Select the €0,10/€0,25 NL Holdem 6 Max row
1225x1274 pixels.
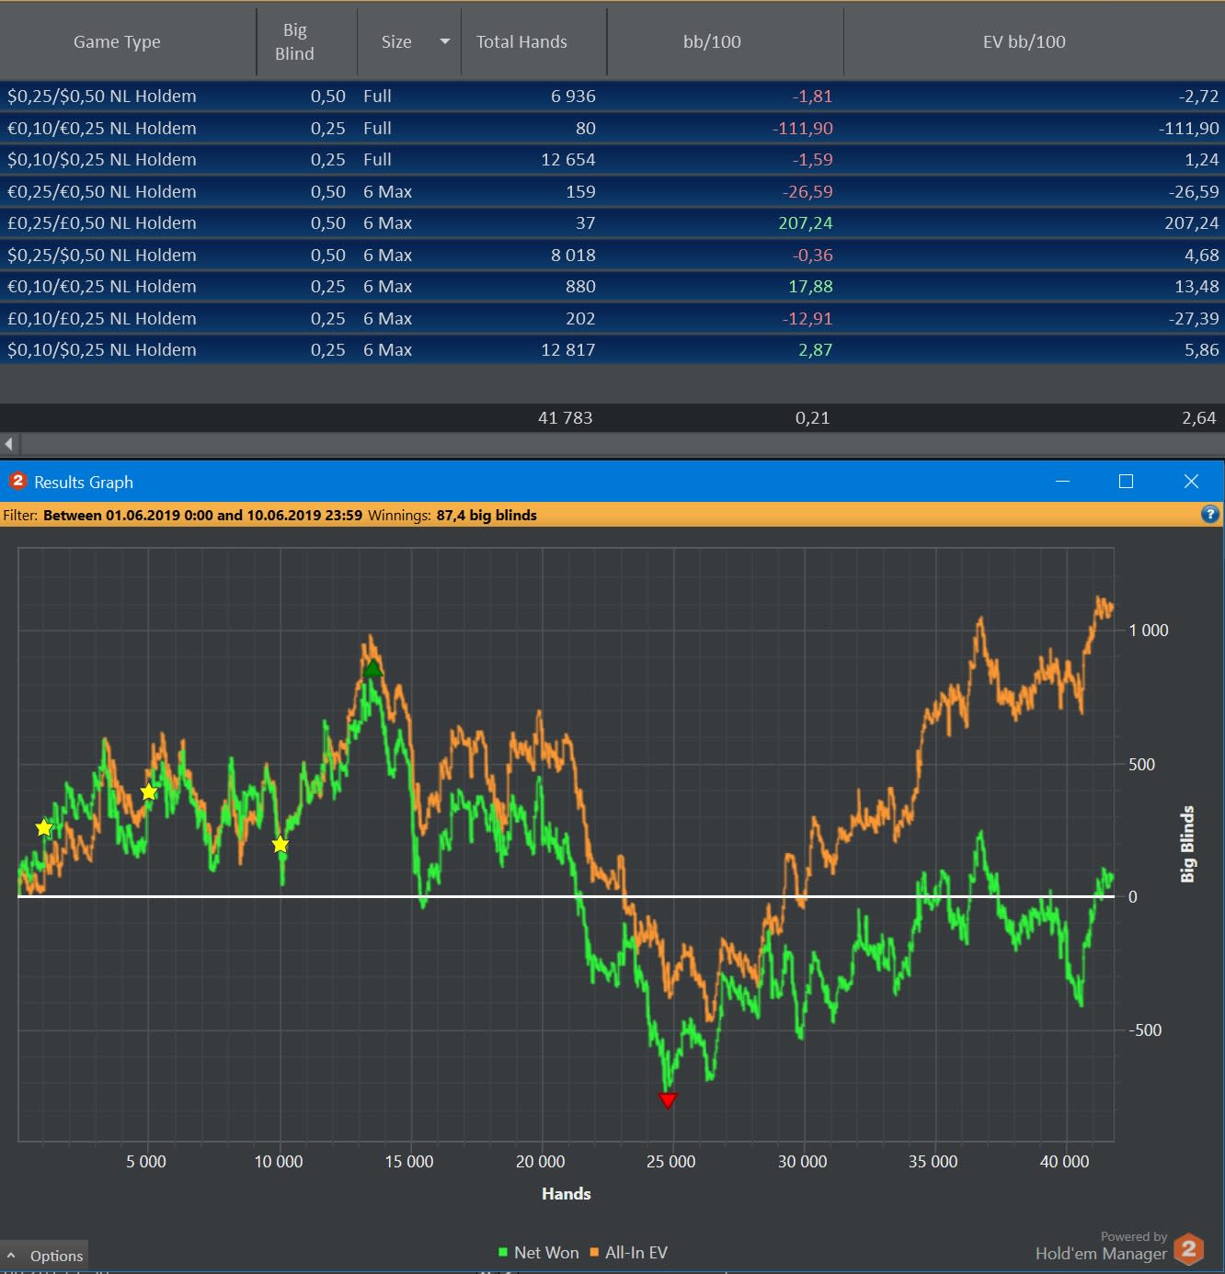[x=612, y=286]
